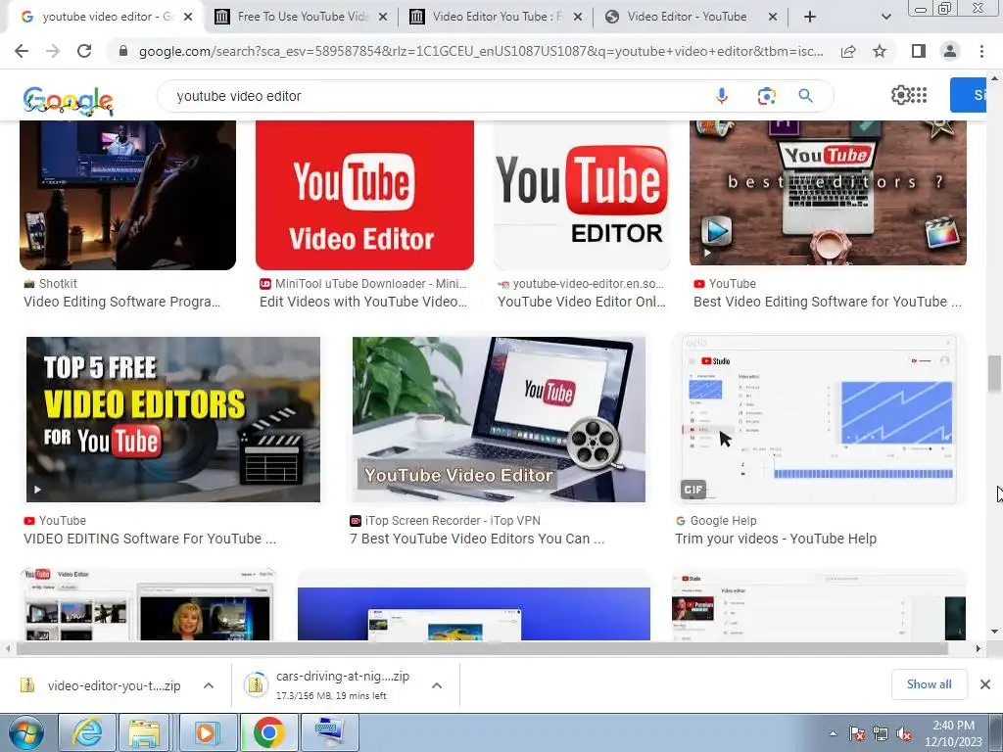Expand video-editor-you-t zip download options
This screenshot has height=752, width=1003.
pyautogui.click(x=209, y=685)
